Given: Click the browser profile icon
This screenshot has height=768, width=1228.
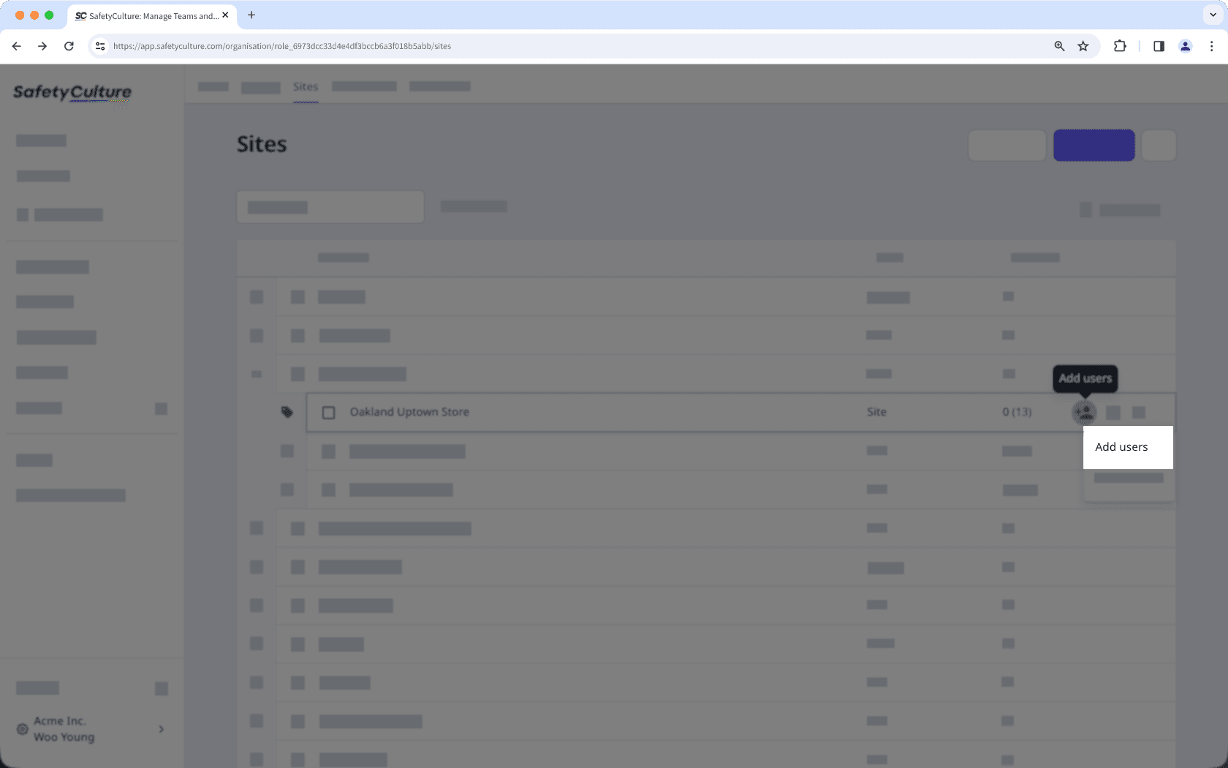Looking at the screenshot, I should (x=1185, y=46).
